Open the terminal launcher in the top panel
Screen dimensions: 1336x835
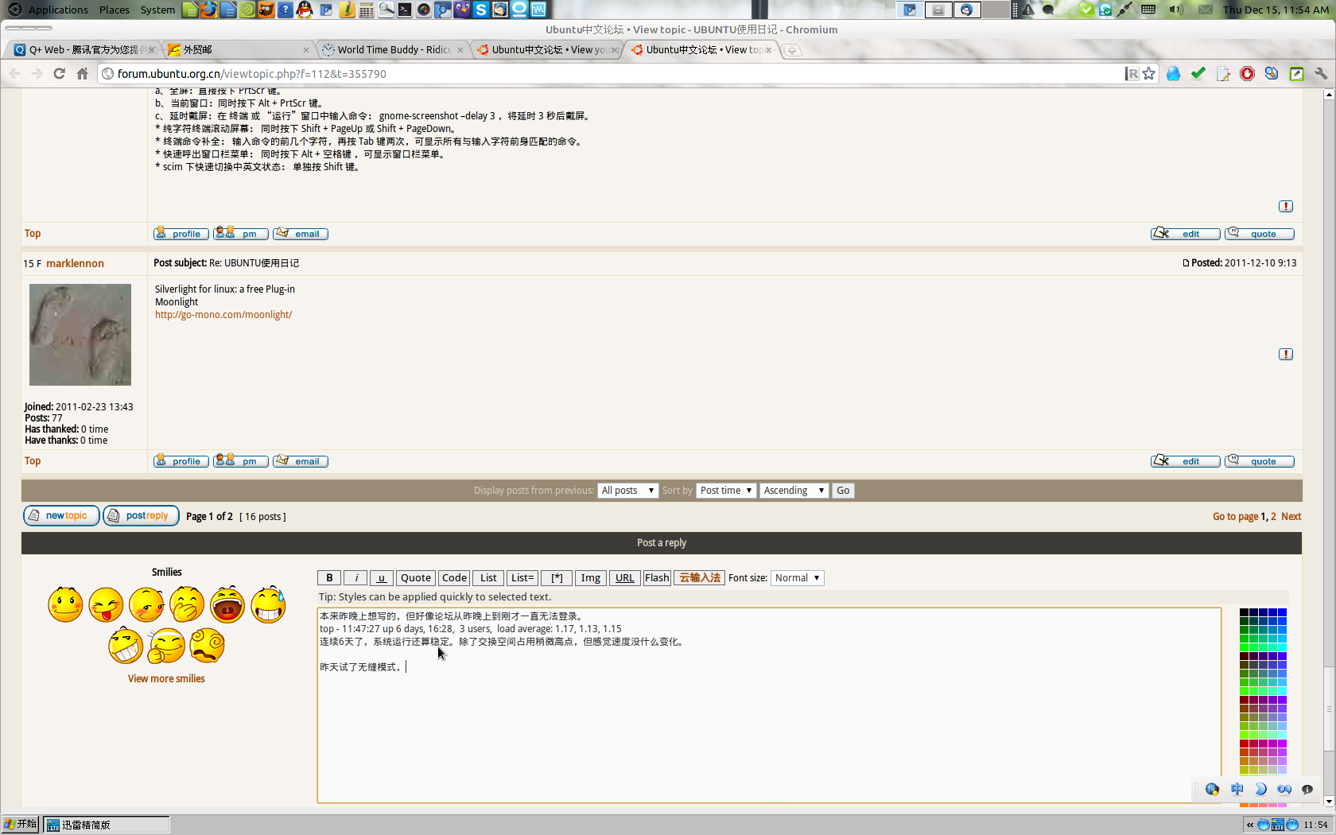[405, 10]
